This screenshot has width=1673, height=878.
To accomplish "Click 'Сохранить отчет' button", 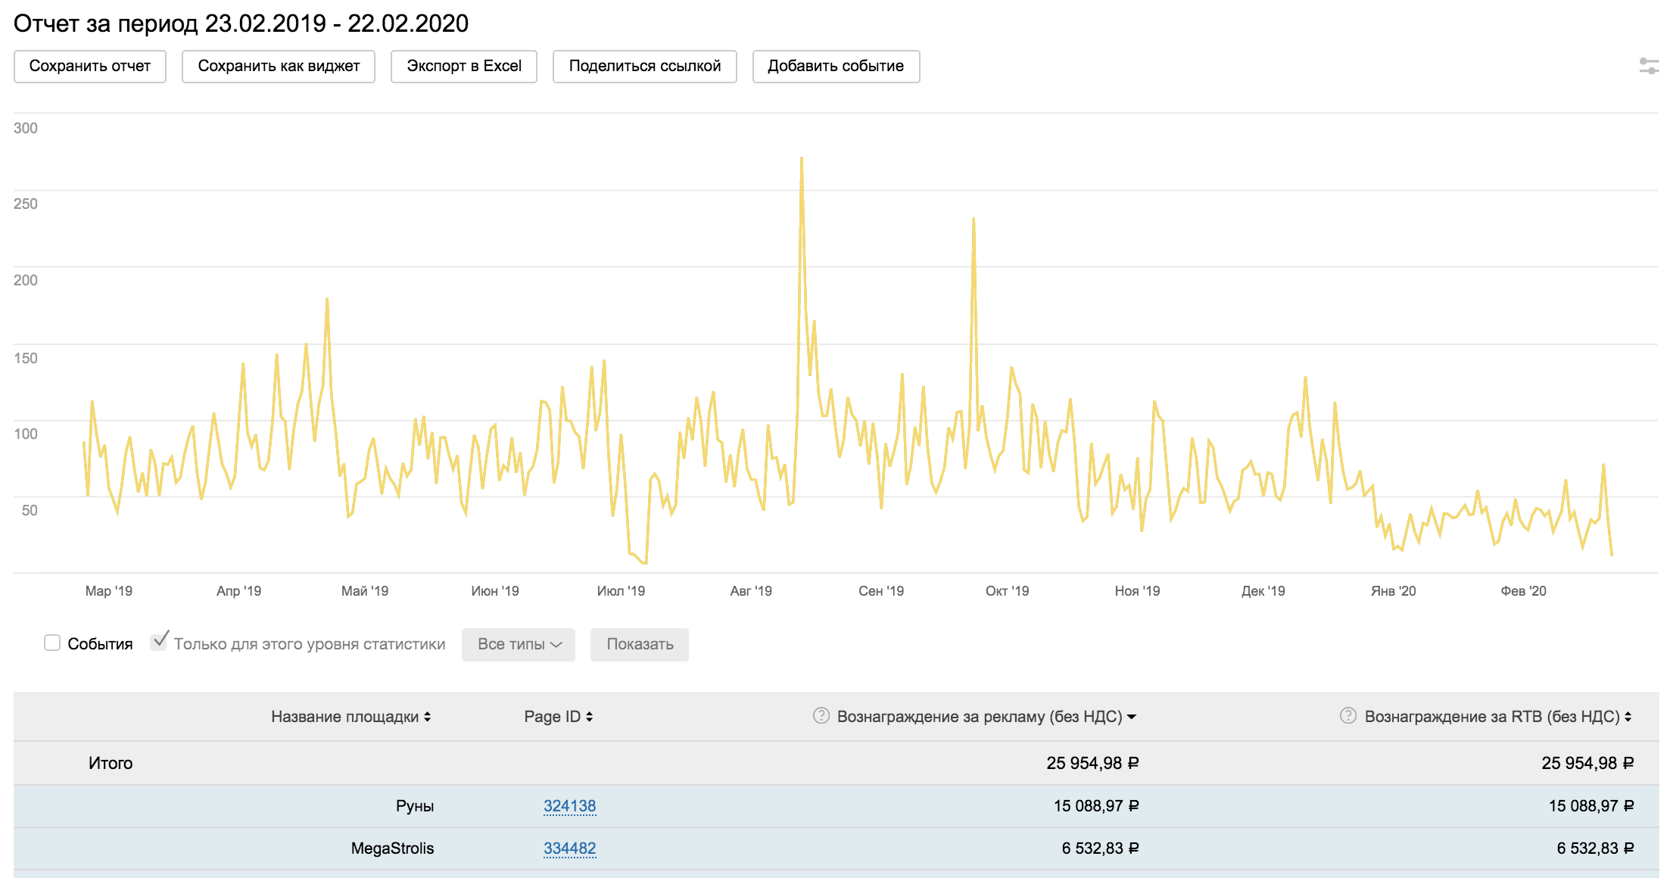I will click(90, 67).
